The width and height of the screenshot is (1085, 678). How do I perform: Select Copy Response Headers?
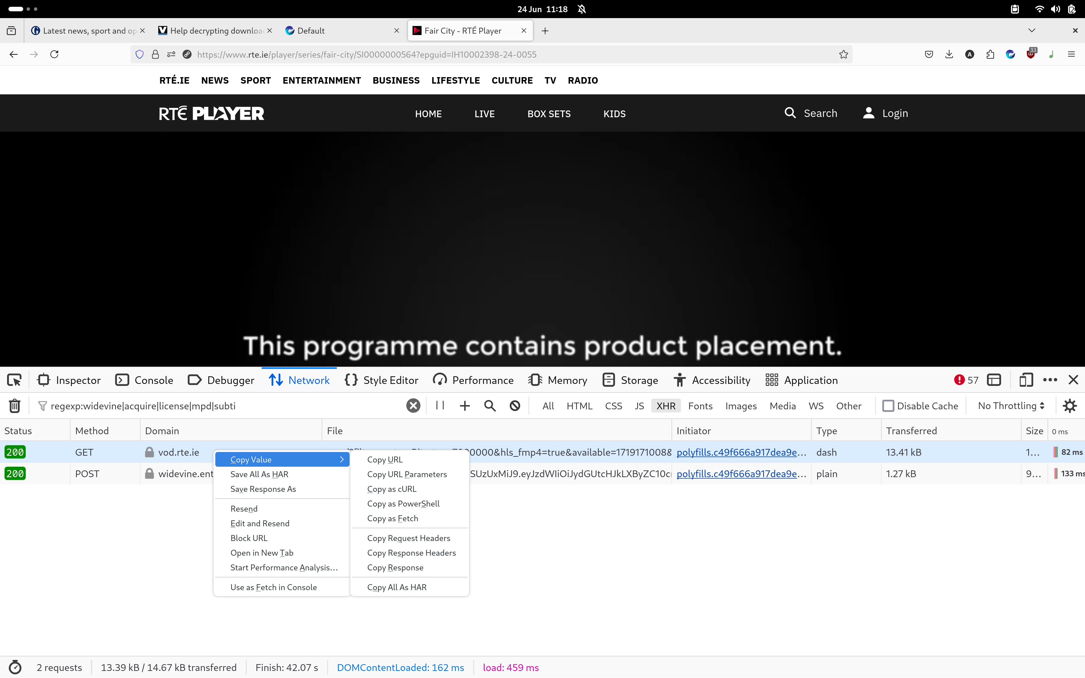click(x=411, y=553)
